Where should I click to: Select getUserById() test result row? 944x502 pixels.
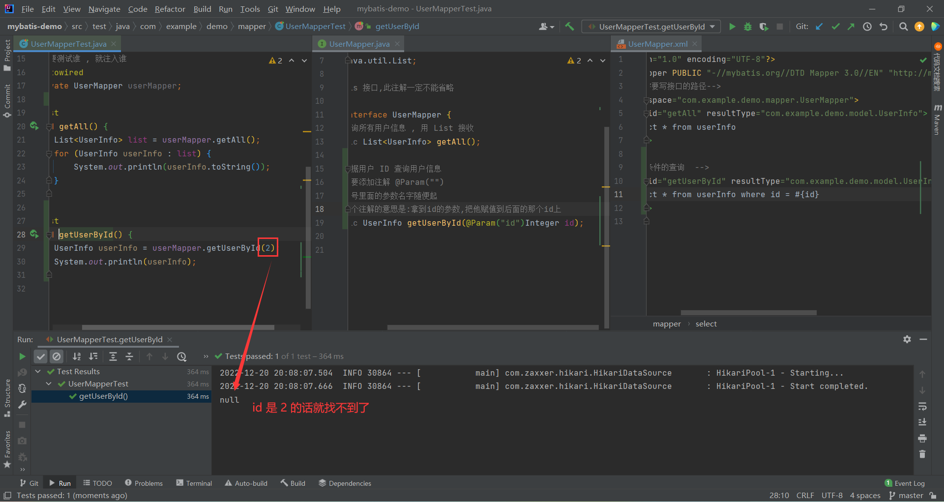(x=121, y=396)
